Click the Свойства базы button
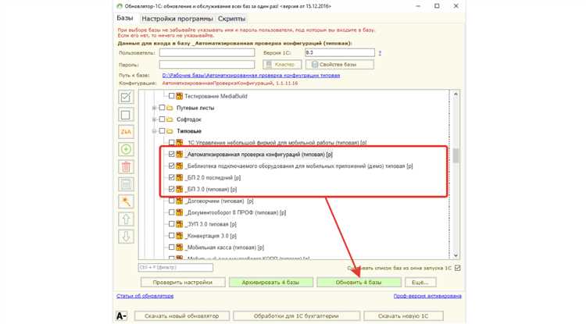 (x=339, y=65)
